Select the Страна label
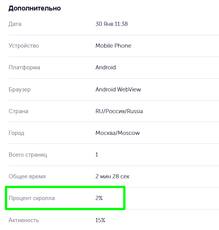 (x=18, y=111)
